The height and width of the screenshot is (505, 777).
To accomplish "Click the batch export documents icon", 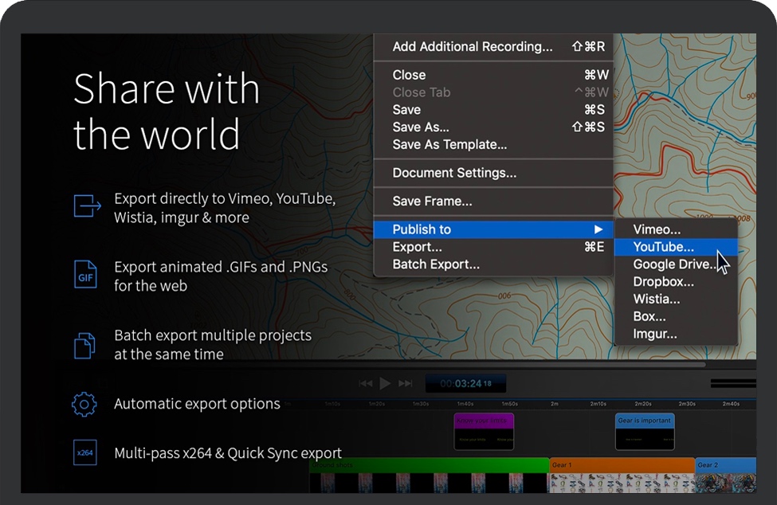I will click(84, 344).
